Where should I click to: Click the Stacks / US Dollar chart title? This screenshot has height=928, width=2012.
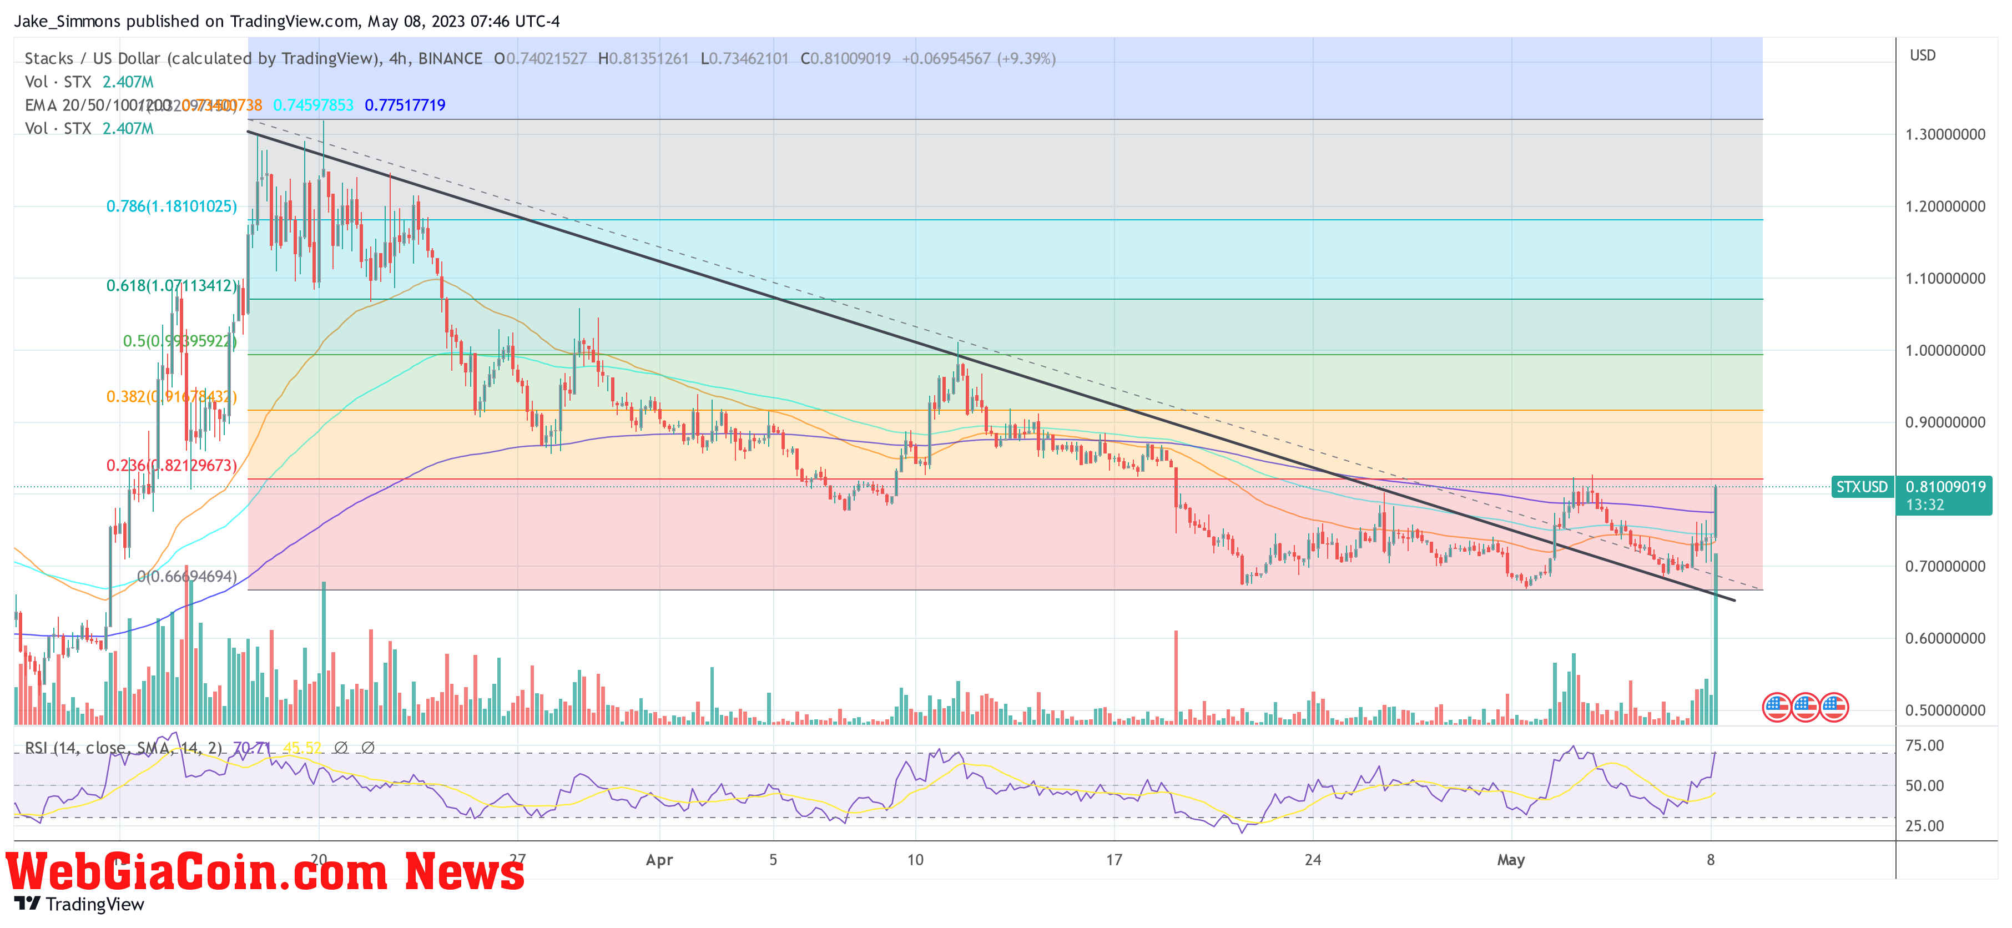pyautogui.click(x=253, y=59)
